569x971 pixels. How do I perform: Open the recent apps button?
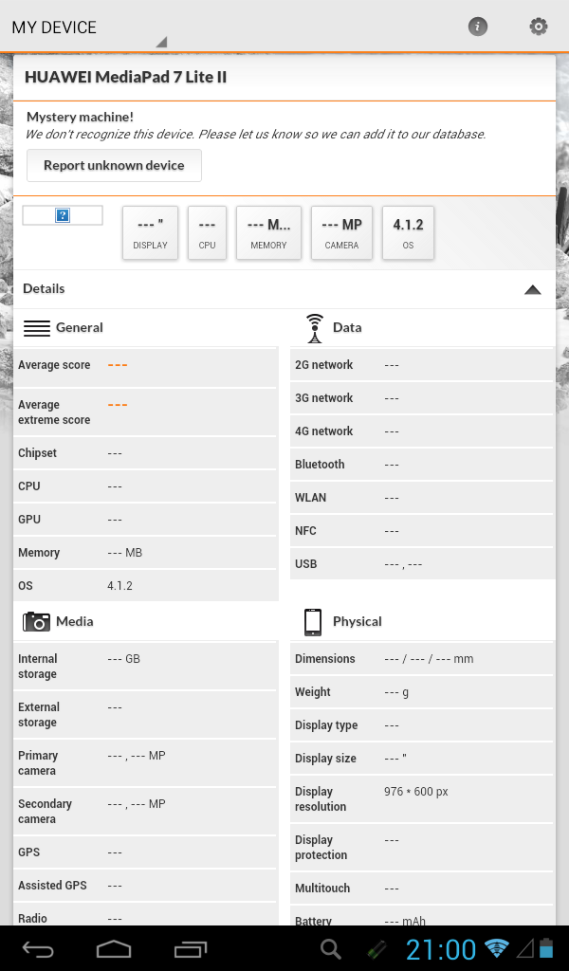190,948
